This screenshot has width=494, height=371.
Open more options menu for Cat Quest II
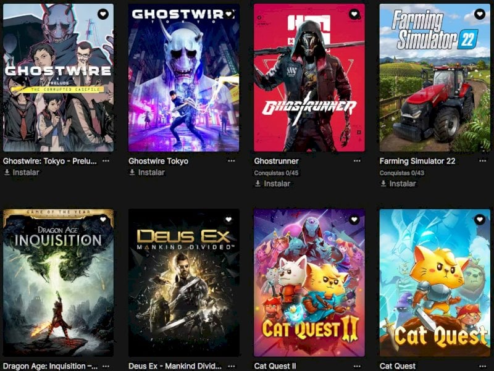point(357,366)
